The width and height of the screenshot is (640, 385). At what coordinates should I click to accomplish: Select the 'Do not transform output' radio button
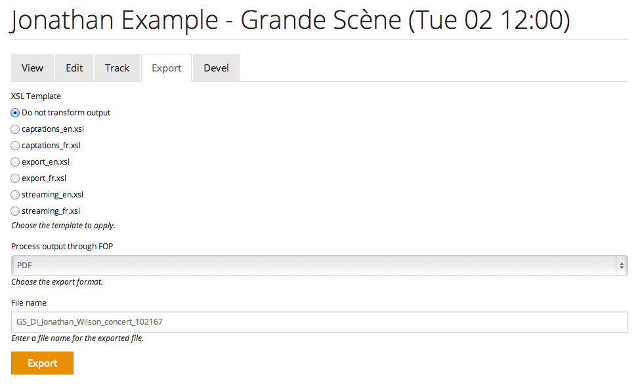[16, 113]
